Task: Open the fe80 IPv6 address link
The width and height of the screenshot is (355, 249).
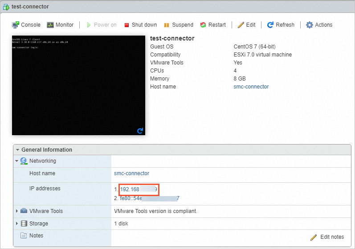Action: [150, 198]
